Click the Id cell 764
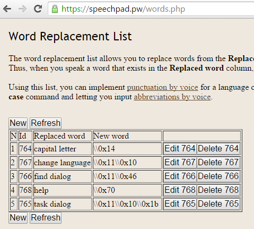The image size is (254, 229). click(x=25, y=149)
